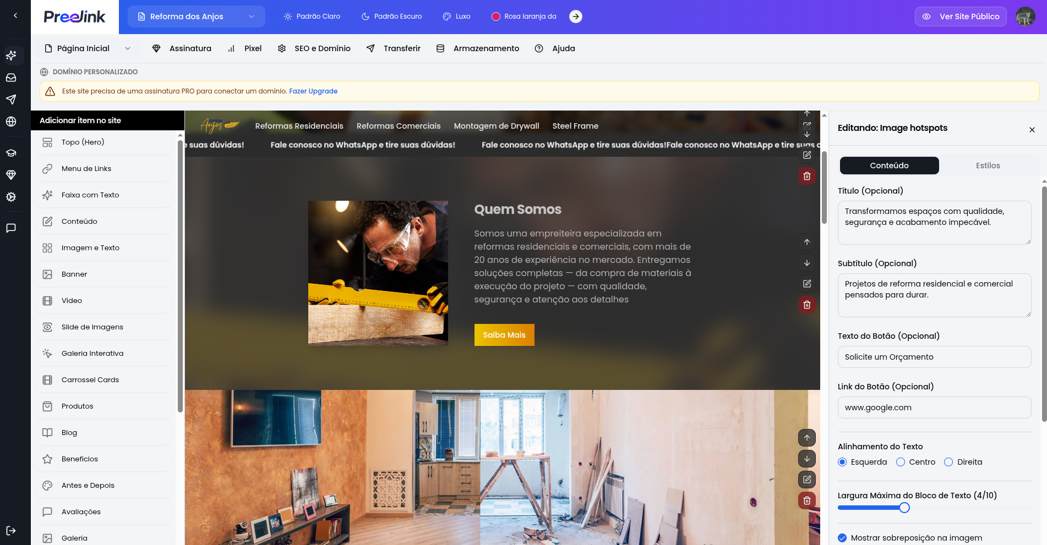Click the Saiba Mais button
Screen dimensions: 1047x545
[504, 335]
